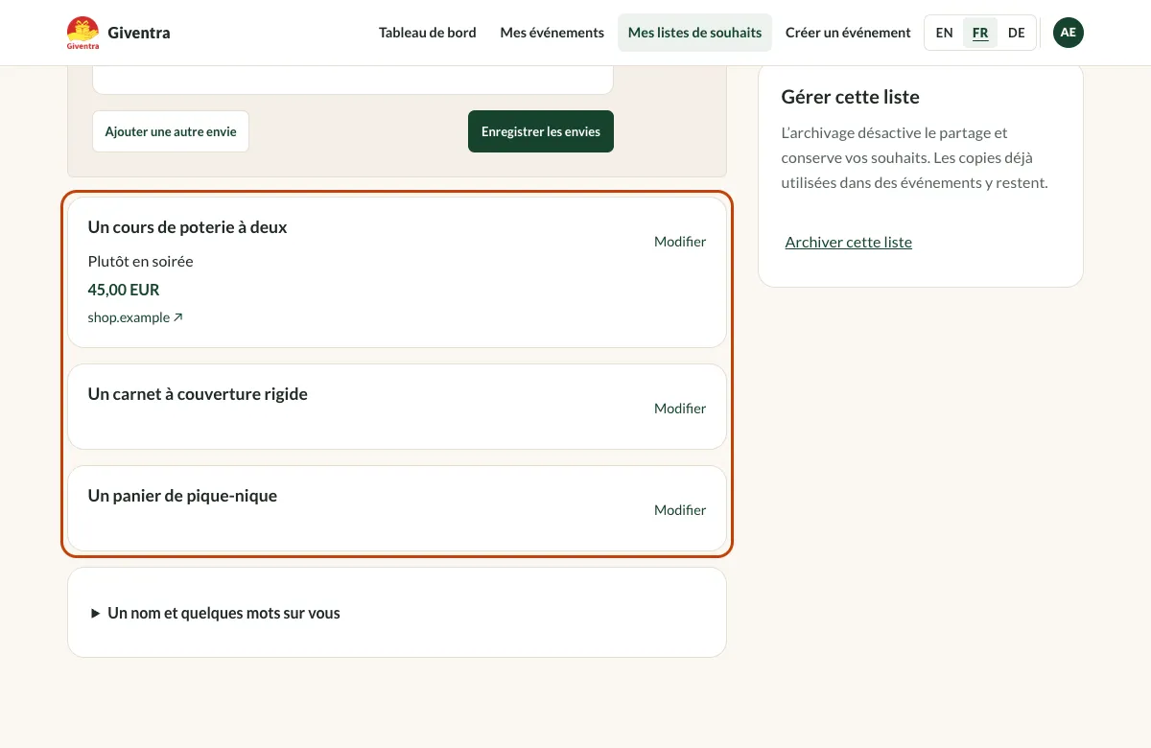Click the archiving description paragraph

click(x=915, y=157)
